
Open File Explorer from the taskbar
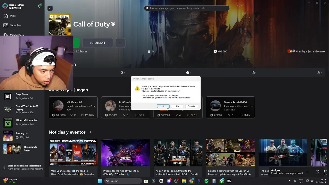pyautogui.click(x=184, y=181)
